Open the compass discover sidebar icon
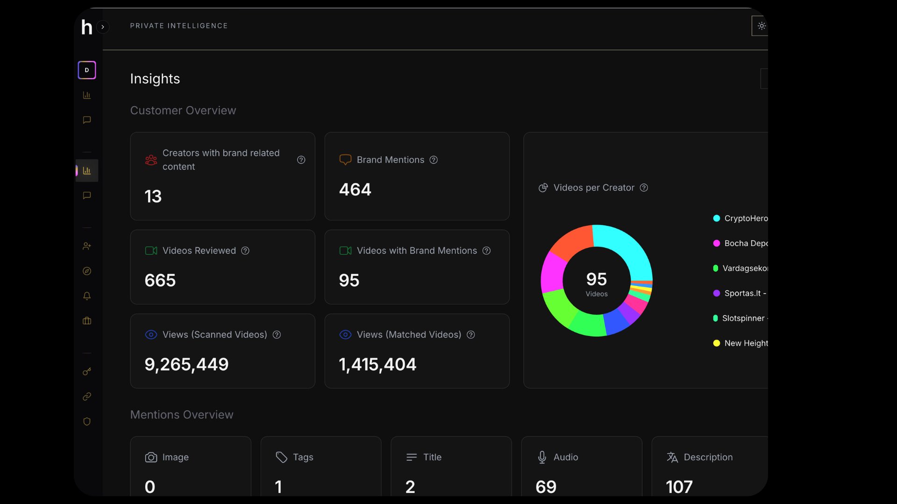 tap(87, 271)
